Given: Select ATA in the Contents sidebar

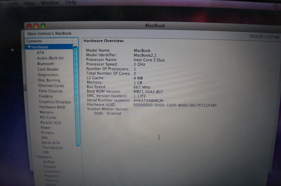Looking at the screenshot, I should (40, 52).
